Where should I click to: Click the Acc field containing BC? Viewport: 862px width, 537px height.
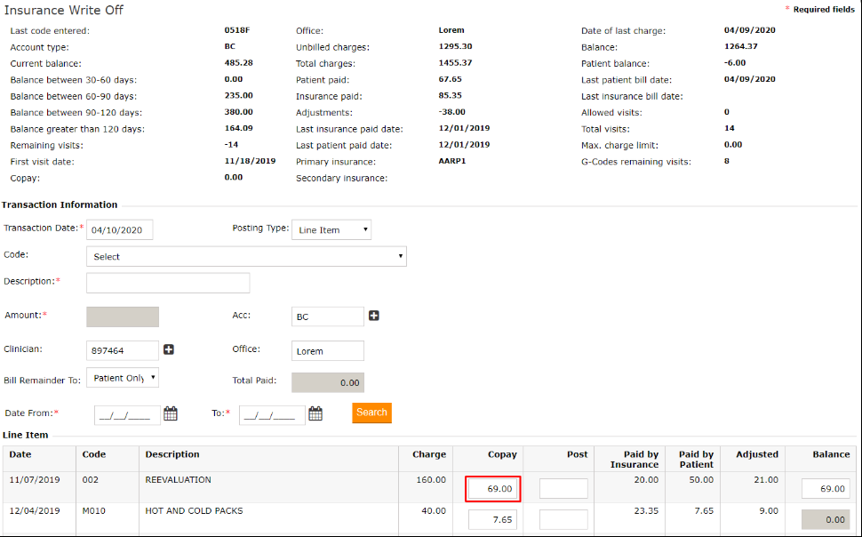(x=327, y=317)
